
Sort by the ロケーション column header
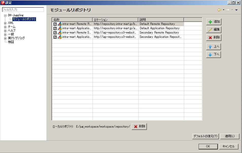tap(115, 20)
